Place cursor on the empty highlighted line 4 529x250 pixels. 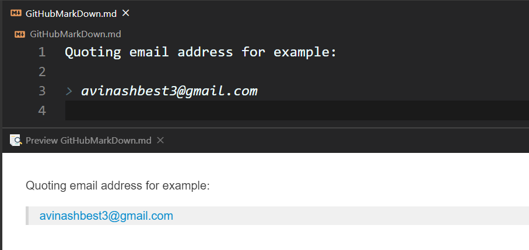297,110
